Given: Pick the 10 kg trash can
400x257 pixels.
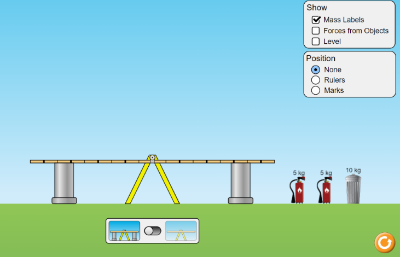Looking at the screenshot, I should click(x=353, y=189).
